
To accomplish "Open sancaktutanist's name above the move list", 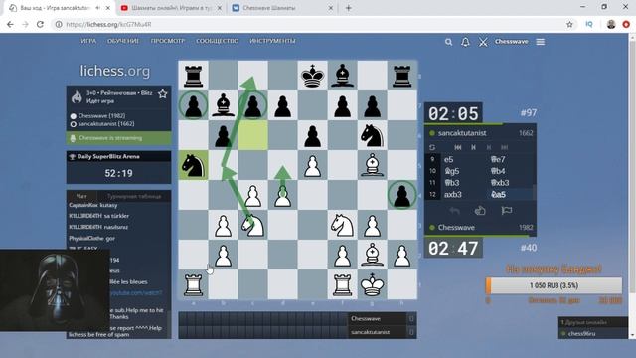I will tap(462, 133).
